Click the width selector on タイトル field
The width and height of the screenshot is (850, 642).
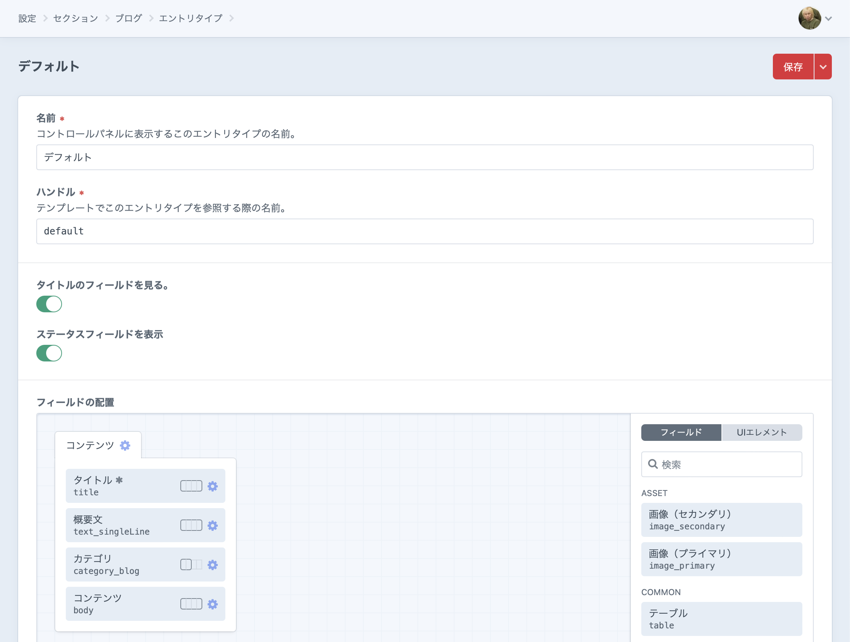[x=191, y=485]
